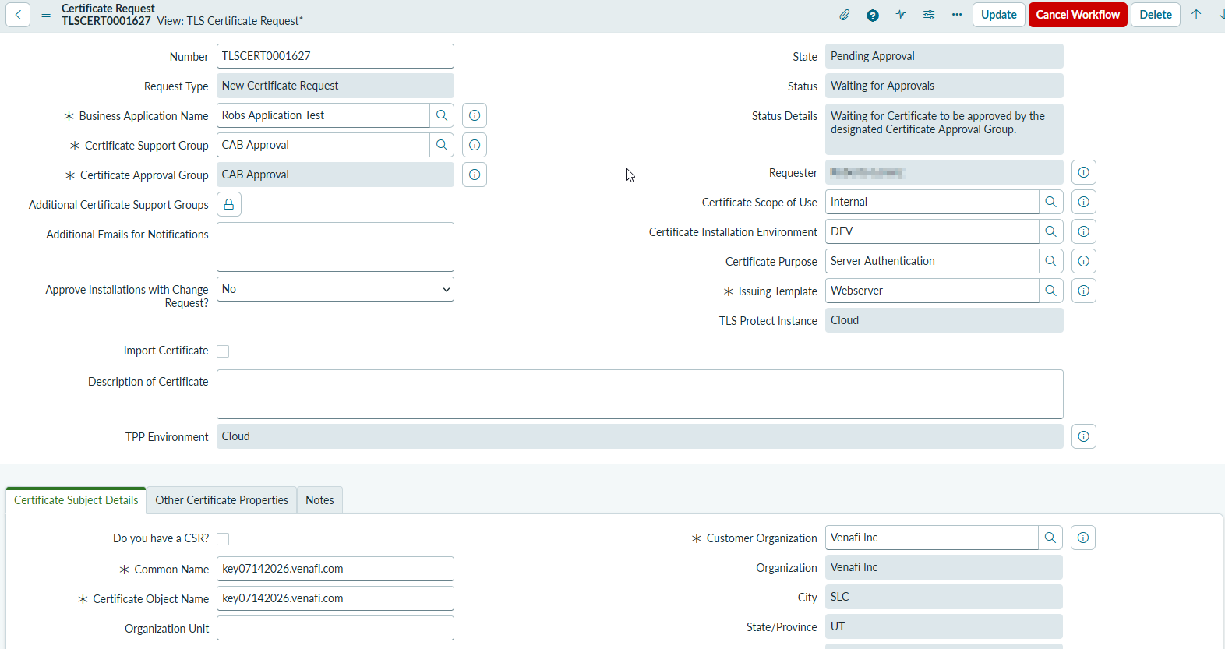The height and width of the screenshot is (649, 1225).
Task: Click the Delete button
Action: [1156, 15]
